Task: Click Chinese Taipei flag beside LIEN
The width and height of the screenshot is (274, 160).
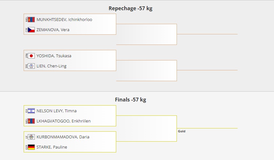Action: (31, 66)
